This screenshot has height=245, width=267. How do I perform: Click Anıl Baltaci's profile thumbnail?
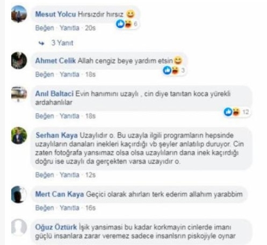19,94
